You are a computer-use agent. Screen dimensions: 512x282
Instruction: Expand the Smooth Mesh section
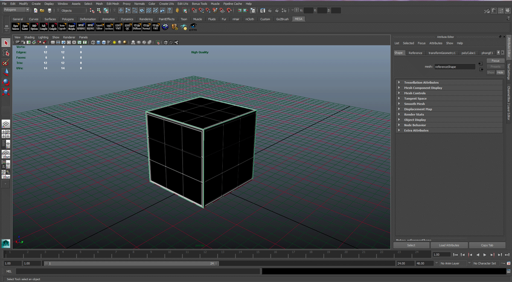414,104
